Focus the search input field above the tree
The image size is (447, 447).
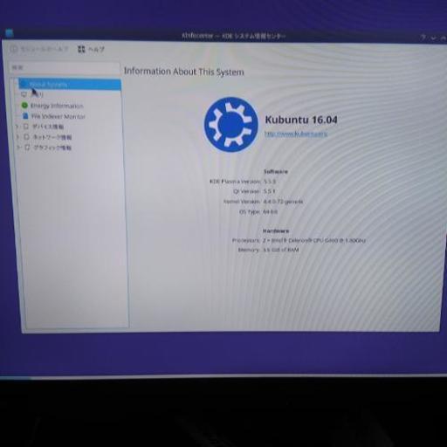pos(65,68)
